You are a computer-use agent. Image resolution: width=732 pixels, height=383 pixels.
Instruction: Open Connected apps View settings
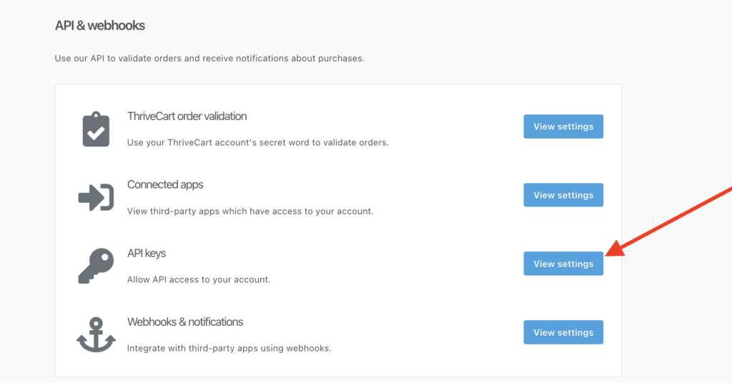563,195
